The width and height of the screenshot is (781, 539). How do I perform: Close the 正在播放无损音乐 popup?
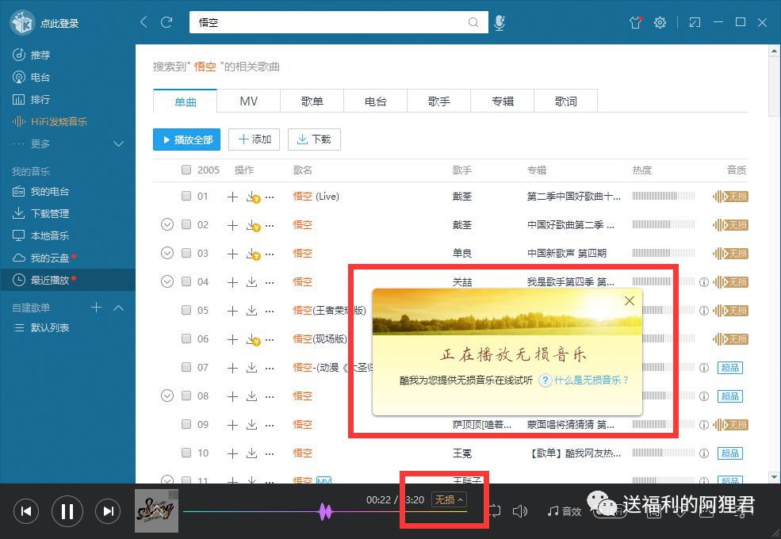tap(630, 301)
